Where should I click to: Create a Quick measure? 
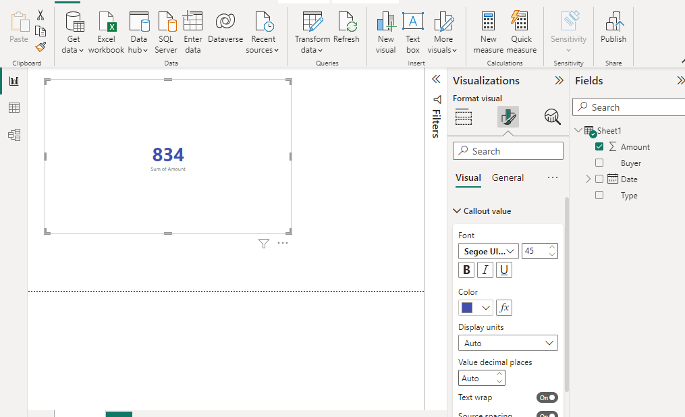(521, 33)
